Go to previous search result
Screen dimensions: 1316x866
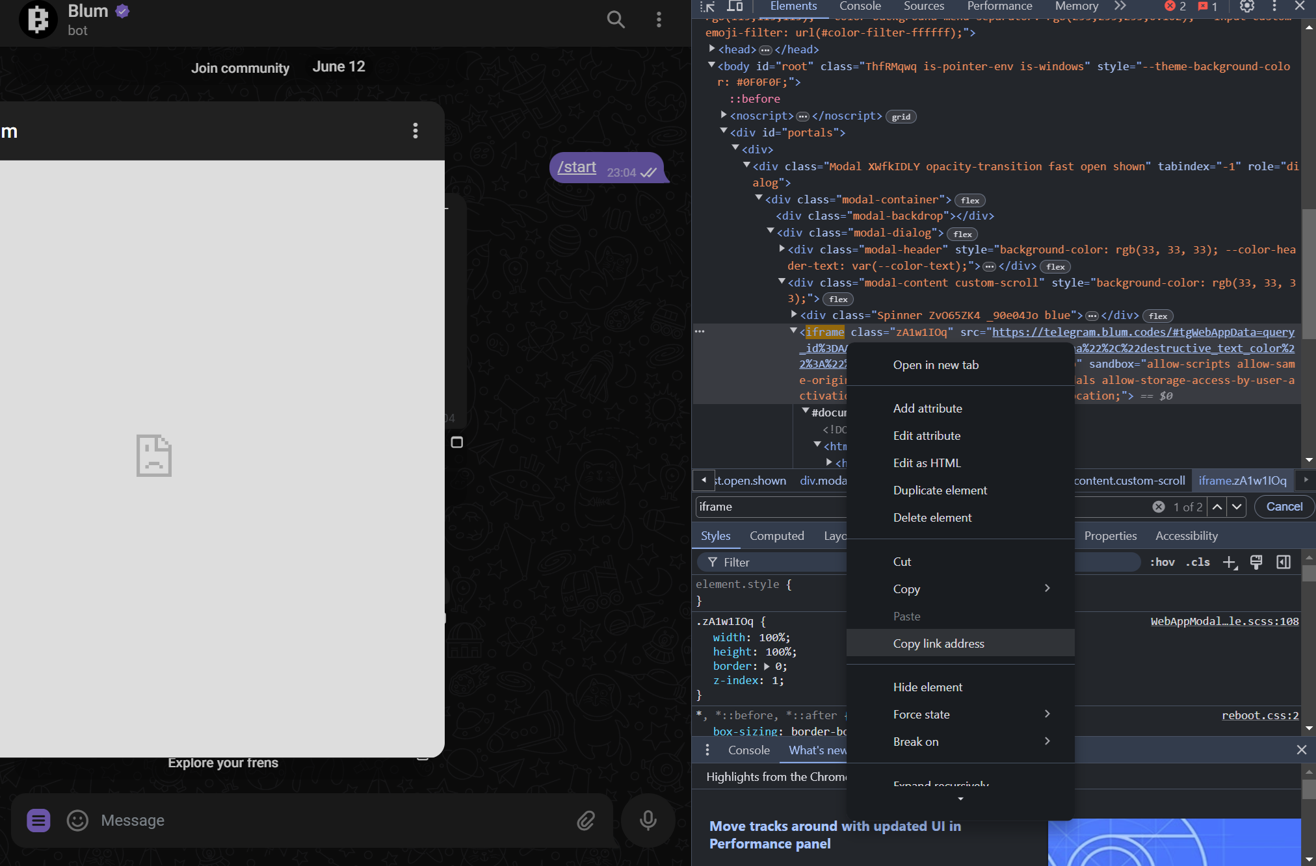1217,507
